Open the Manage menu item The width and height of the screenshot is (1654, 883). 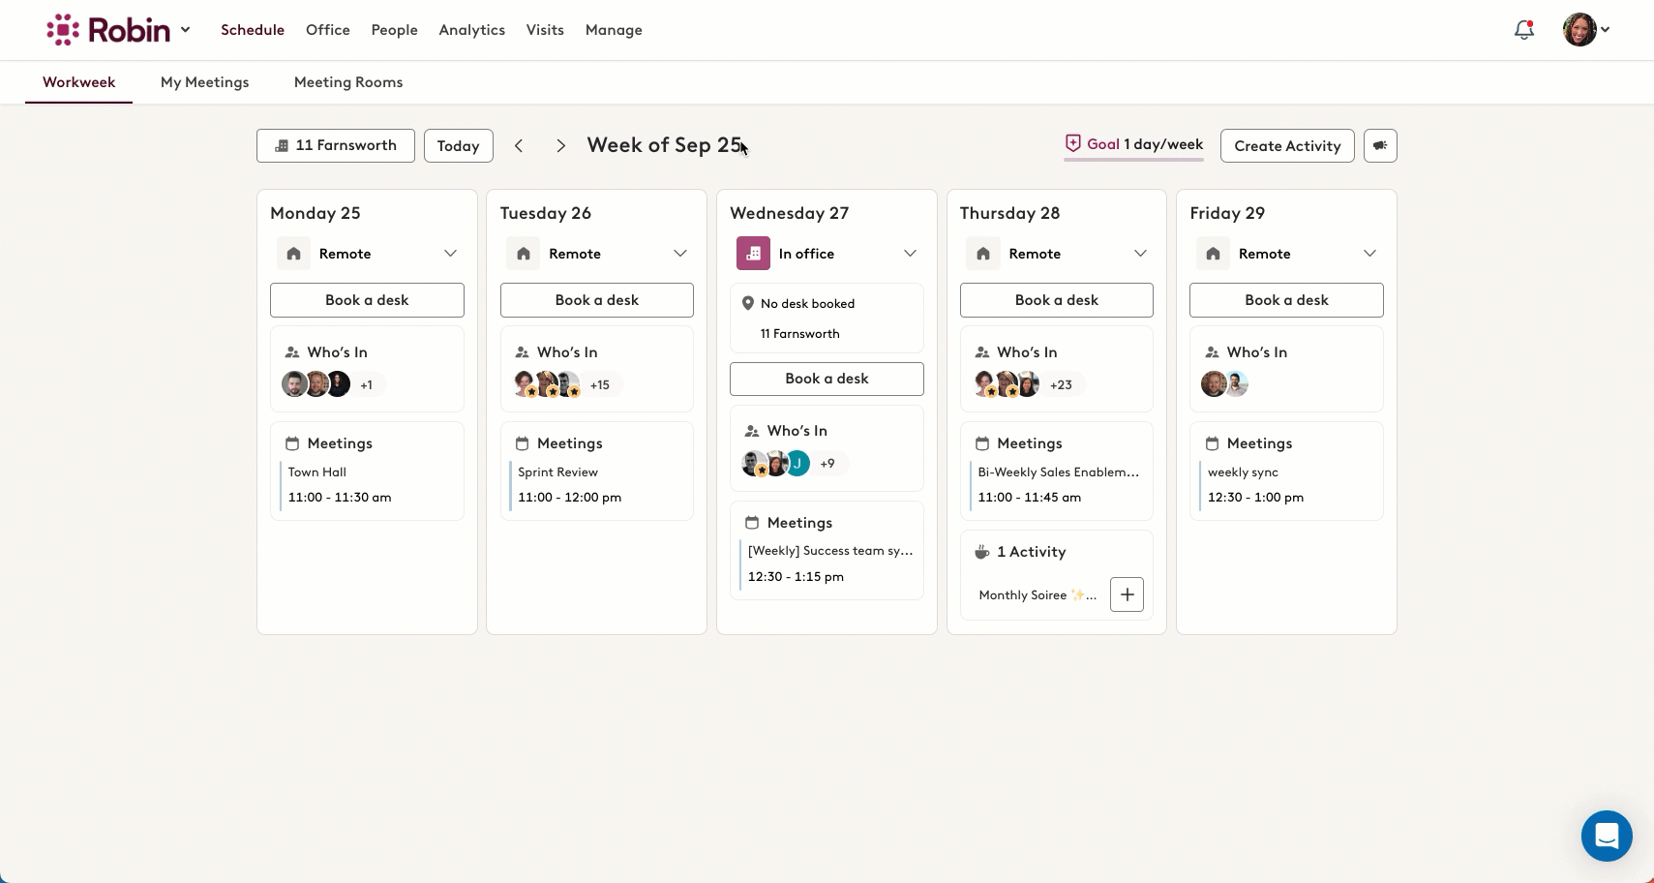(x=614, y=30)
